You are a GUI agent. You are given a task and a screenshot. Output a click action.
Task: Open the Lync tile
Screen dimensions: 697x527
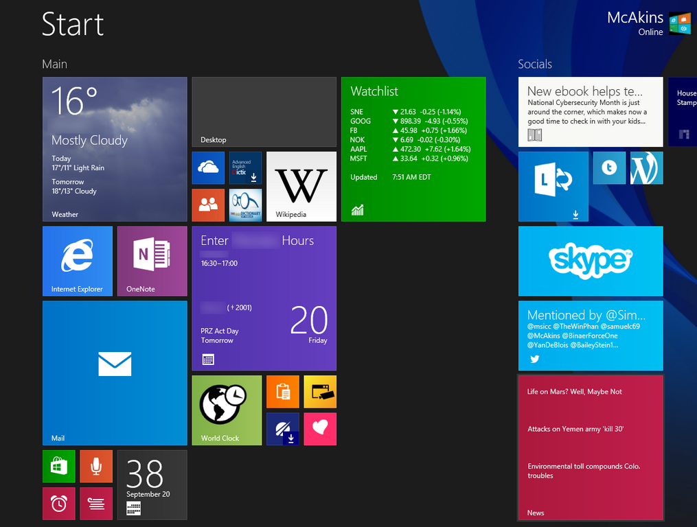click(x=553, y=186)
